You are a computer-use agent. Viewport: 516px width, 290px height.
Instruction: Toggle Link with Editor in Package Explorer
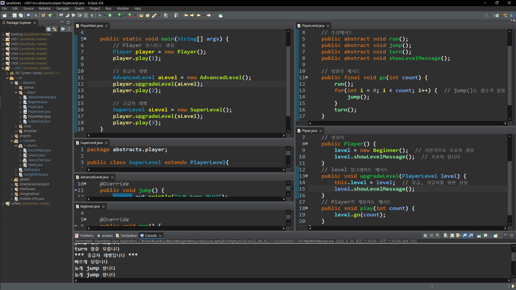point(55,29)
